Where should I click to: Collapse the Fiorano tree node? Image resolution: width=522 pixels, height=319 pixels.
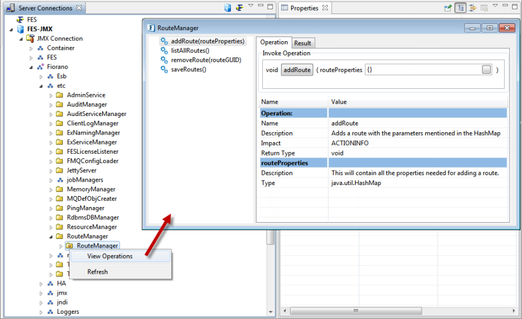coord(31,67)
